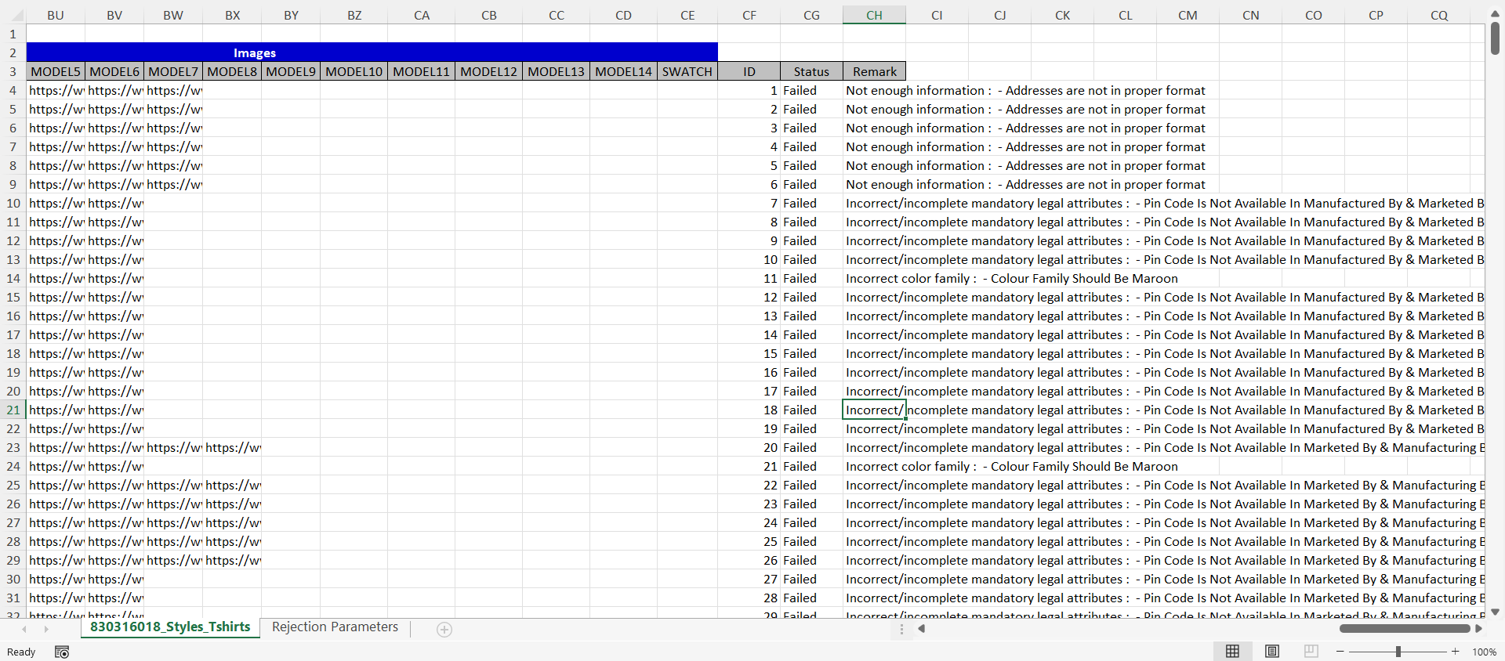Click the vertical scrollbar thumb
Image resolution: width=1505 pixels, height=661 pixels.
click(x=1495, y=38)
